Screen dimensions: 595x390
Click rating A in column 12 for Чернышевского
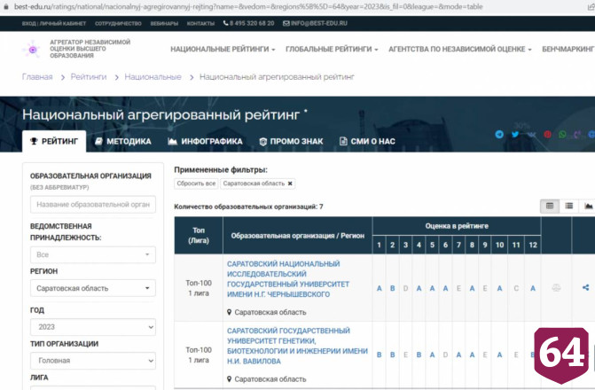(x=533, y=288)
